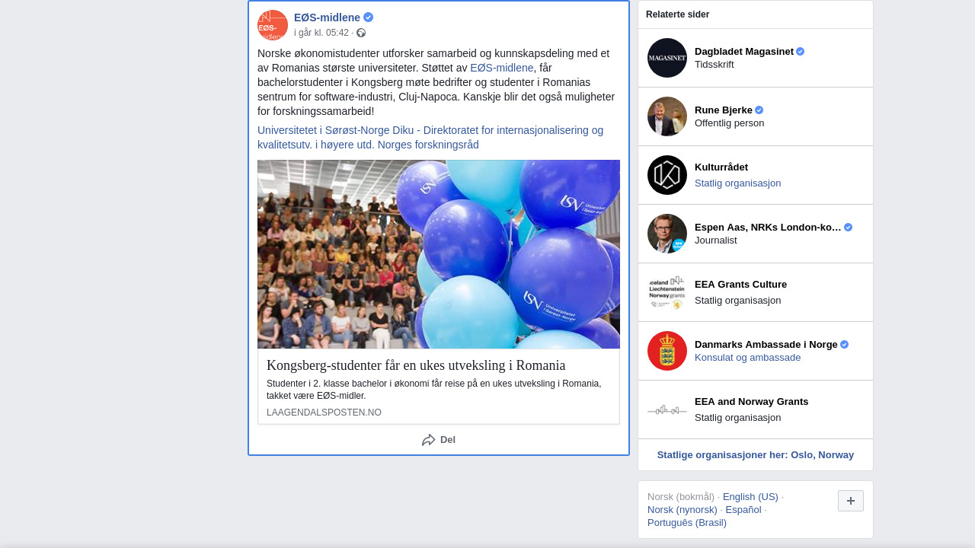Open the EØS-midlene page name link

click(327, 18)
